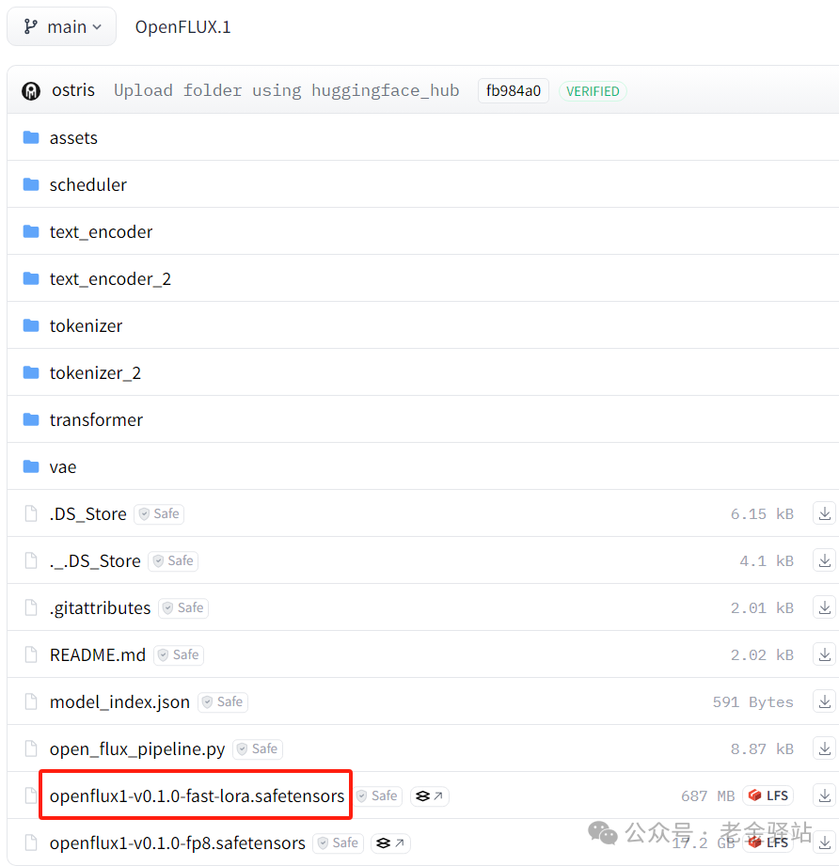Open the text_encoder_2 folder

110,279
